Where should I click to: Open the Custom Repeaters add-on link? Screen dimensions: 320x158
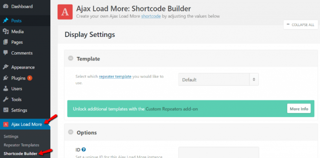tap(172, 109)
